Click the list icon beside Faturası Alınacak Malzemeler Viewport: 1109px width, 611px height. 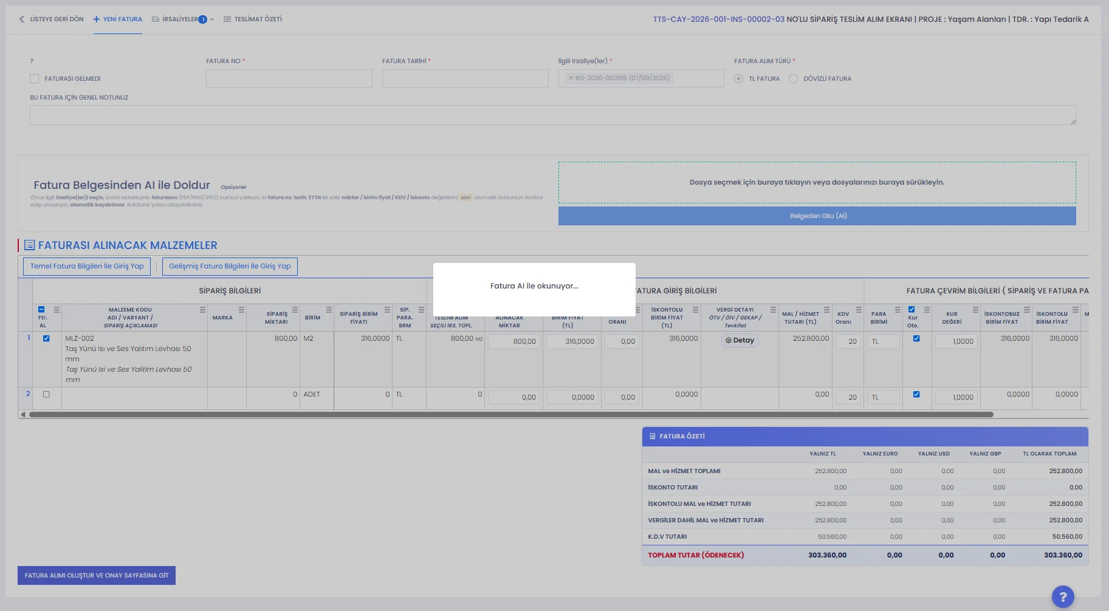tap(29, 245)
